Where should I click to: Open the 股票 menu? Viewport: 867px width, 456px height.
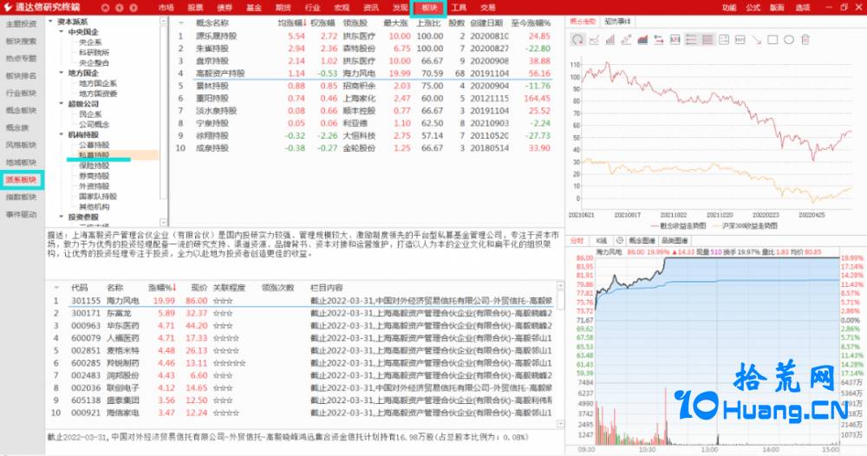tap(195, 8)
